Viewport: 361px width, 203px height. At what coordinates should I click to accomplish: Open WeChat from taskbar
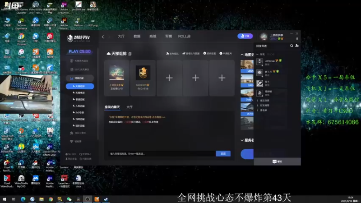pos(69,199)
